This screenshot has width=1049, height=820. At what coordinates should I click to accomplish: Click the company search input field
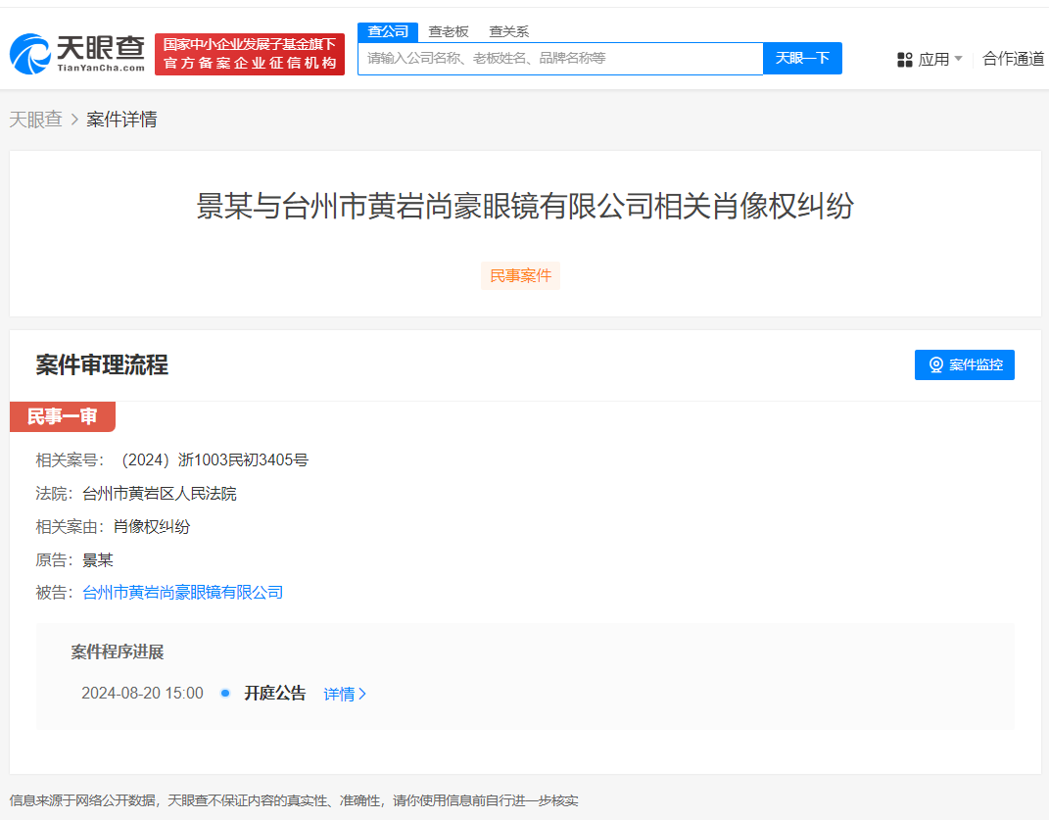(x=558, y=58)
